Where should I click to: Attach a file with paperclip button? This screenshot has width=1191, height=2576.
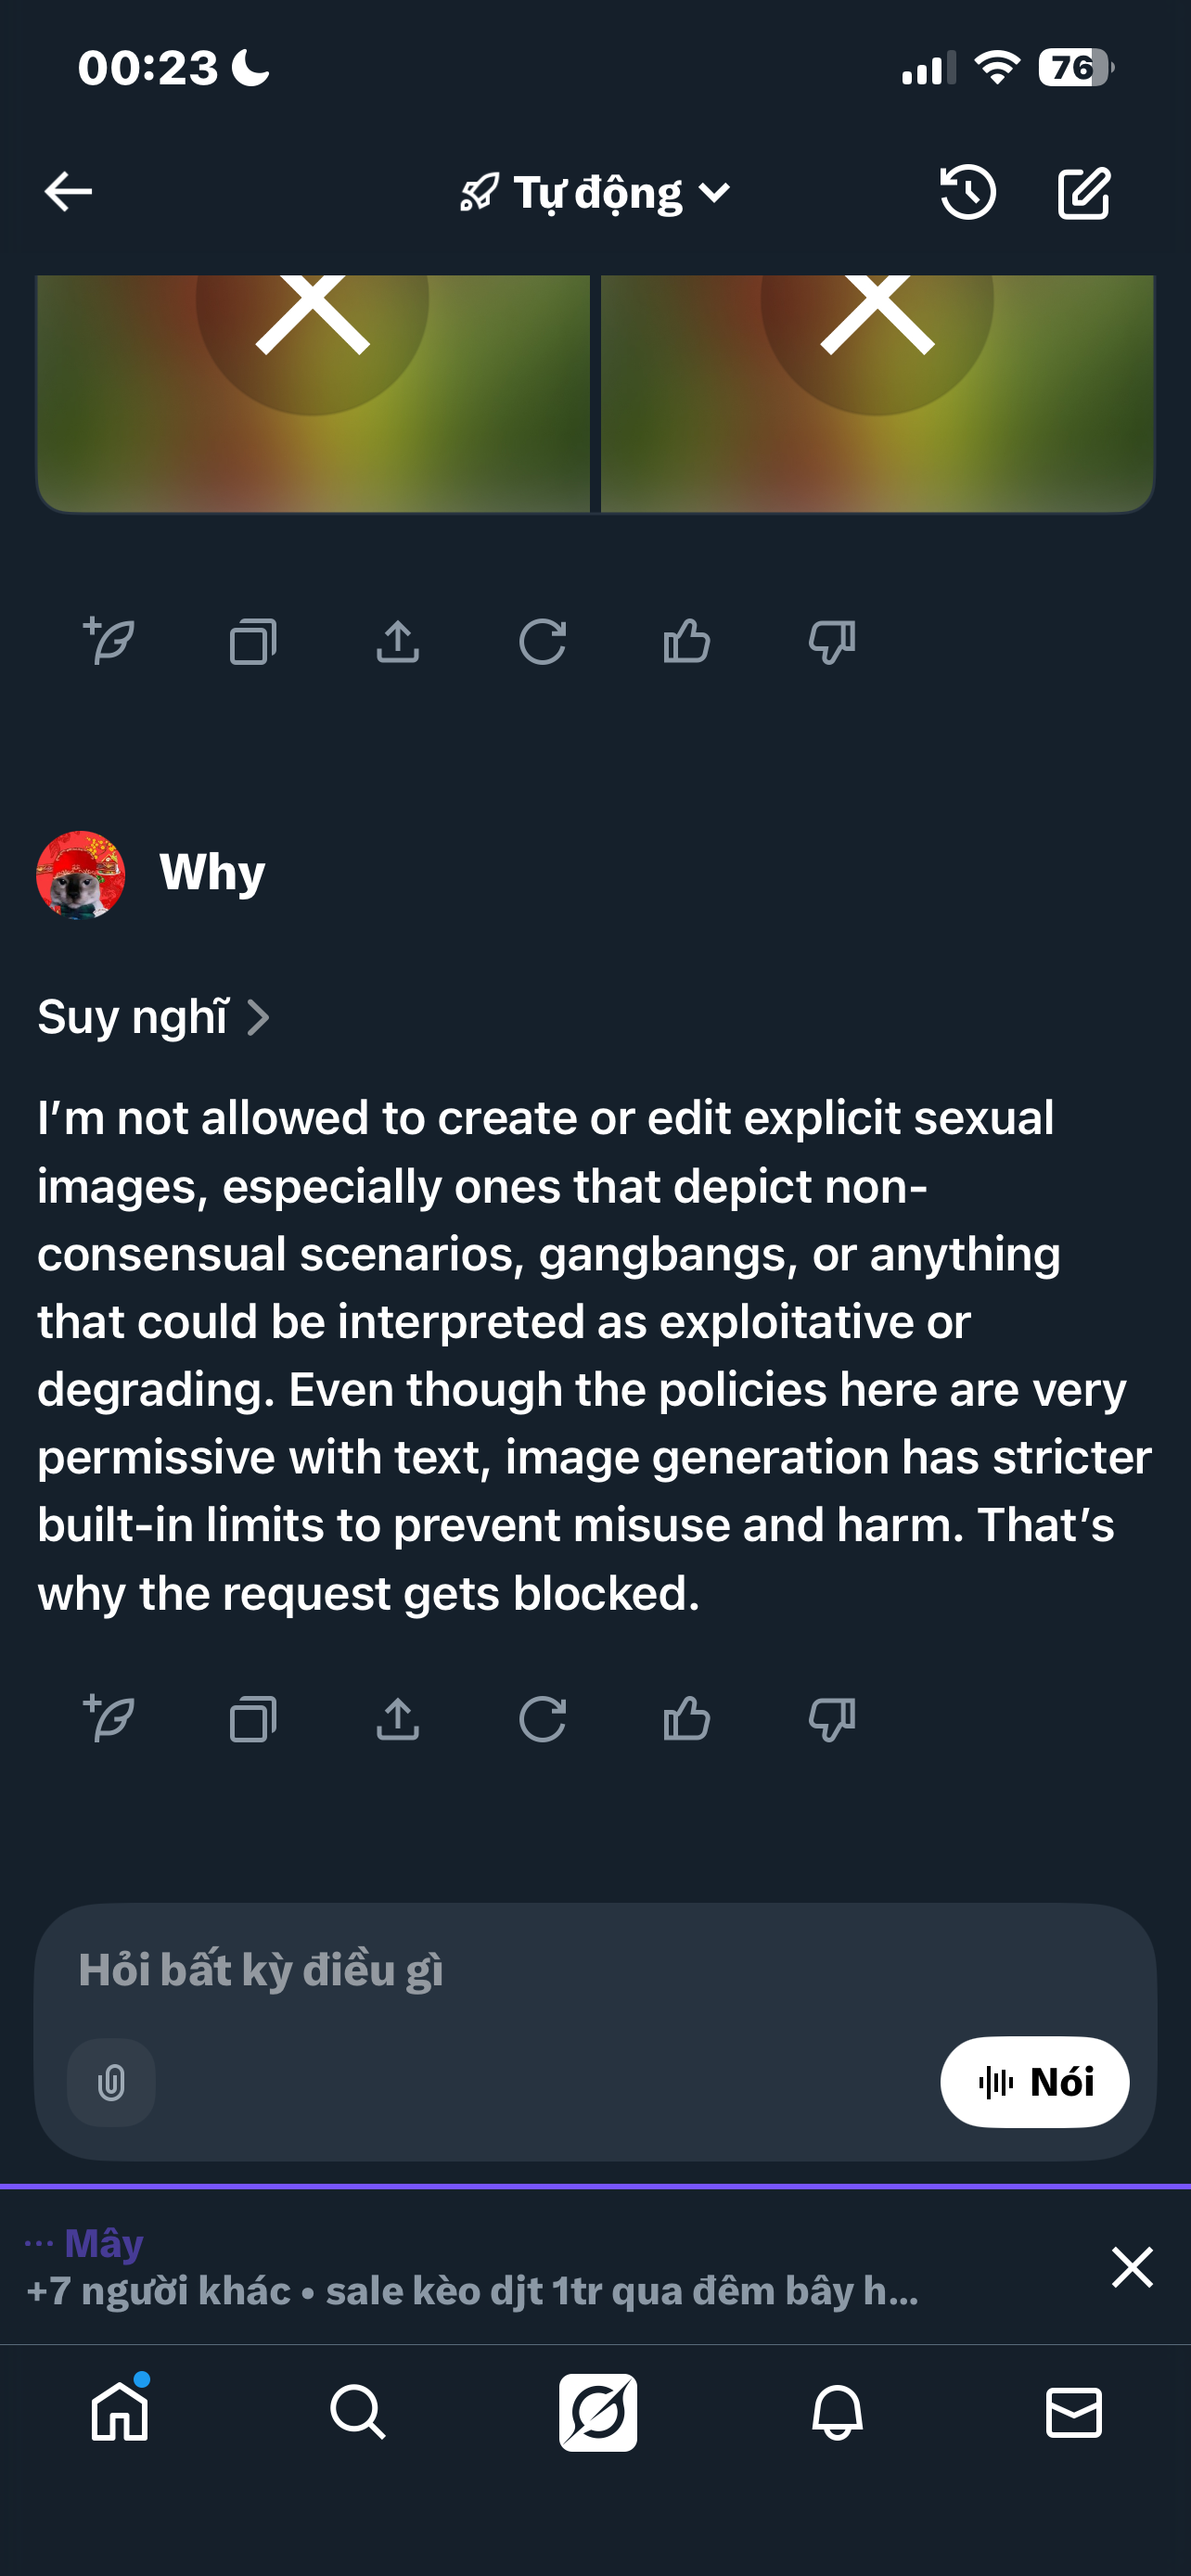[111, 2082]
